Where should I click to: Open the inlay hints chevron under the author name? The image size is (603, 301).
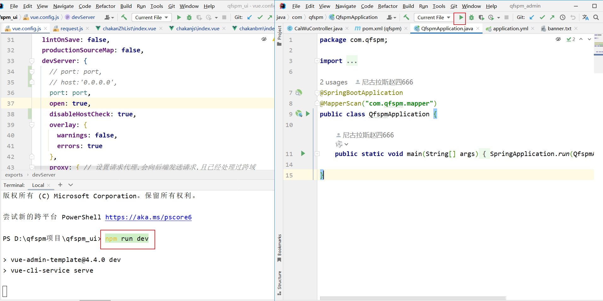346,144
